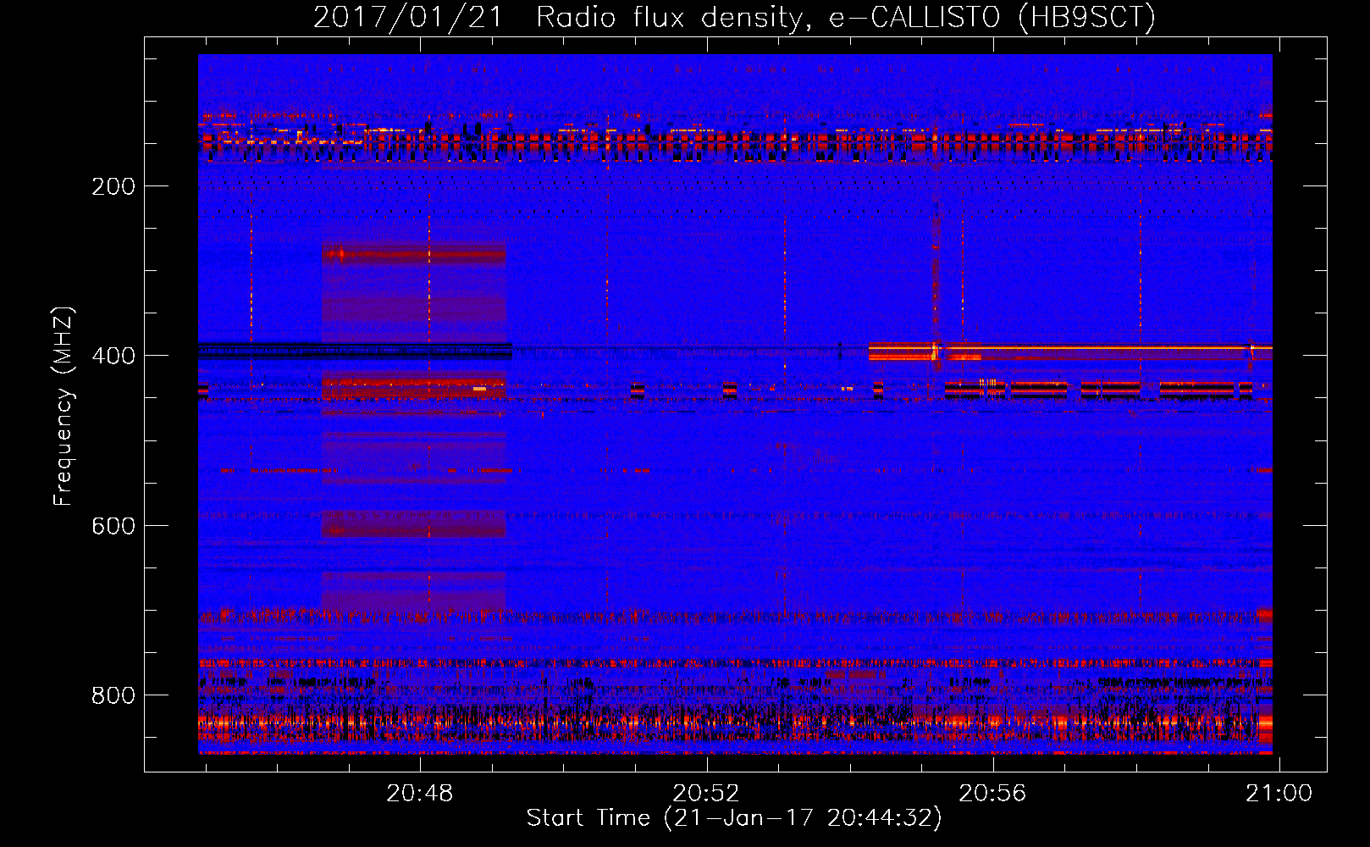The image size is (1370, 847).
Task: Click the 600 frequency tick label
Action: coord(113,526)
